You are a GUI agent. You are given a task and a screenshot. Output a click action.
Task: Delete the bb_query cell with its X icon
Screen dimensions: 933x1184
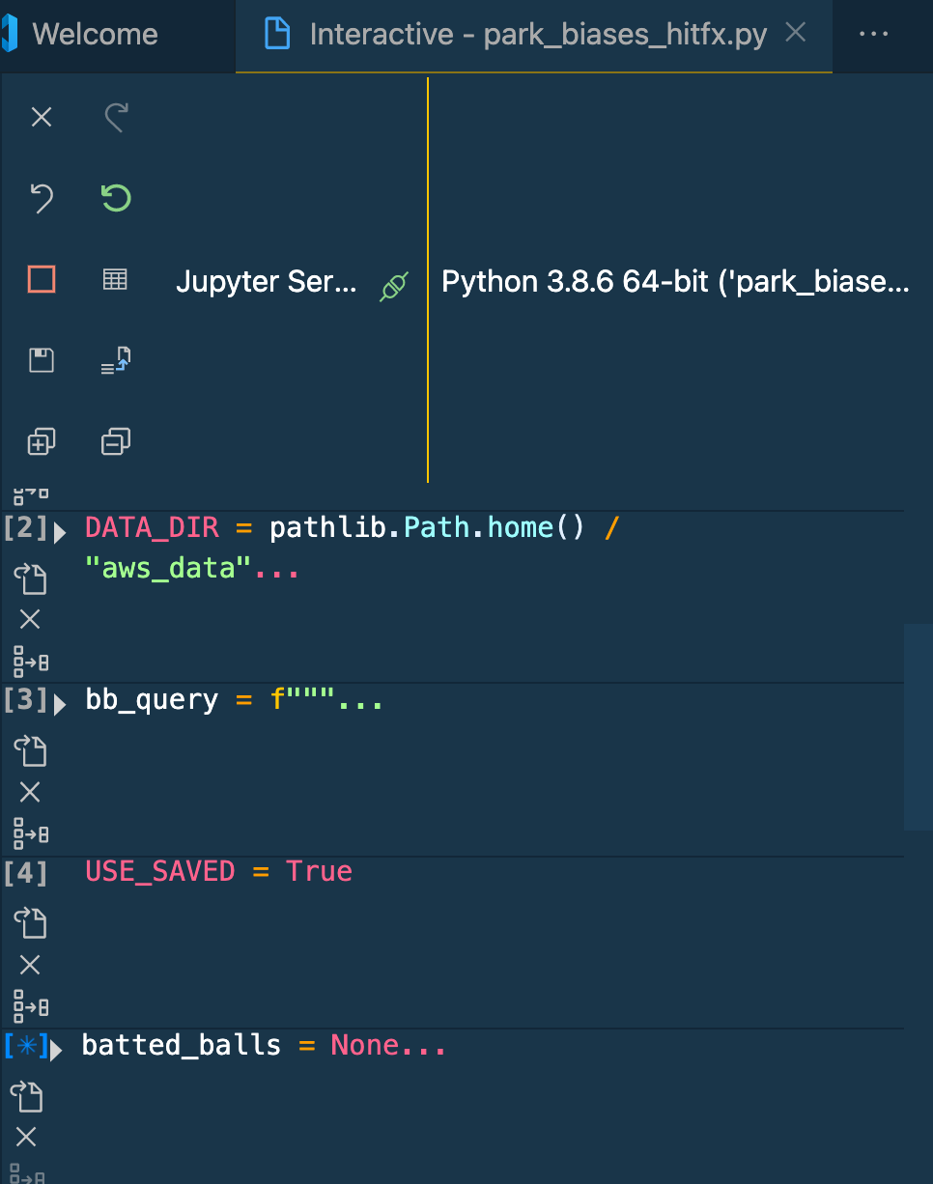point(29,792)
